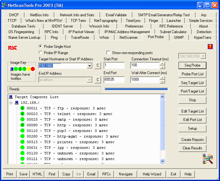
Task: Click the green 'd' icon for port 00021
Action: point(23,108)
